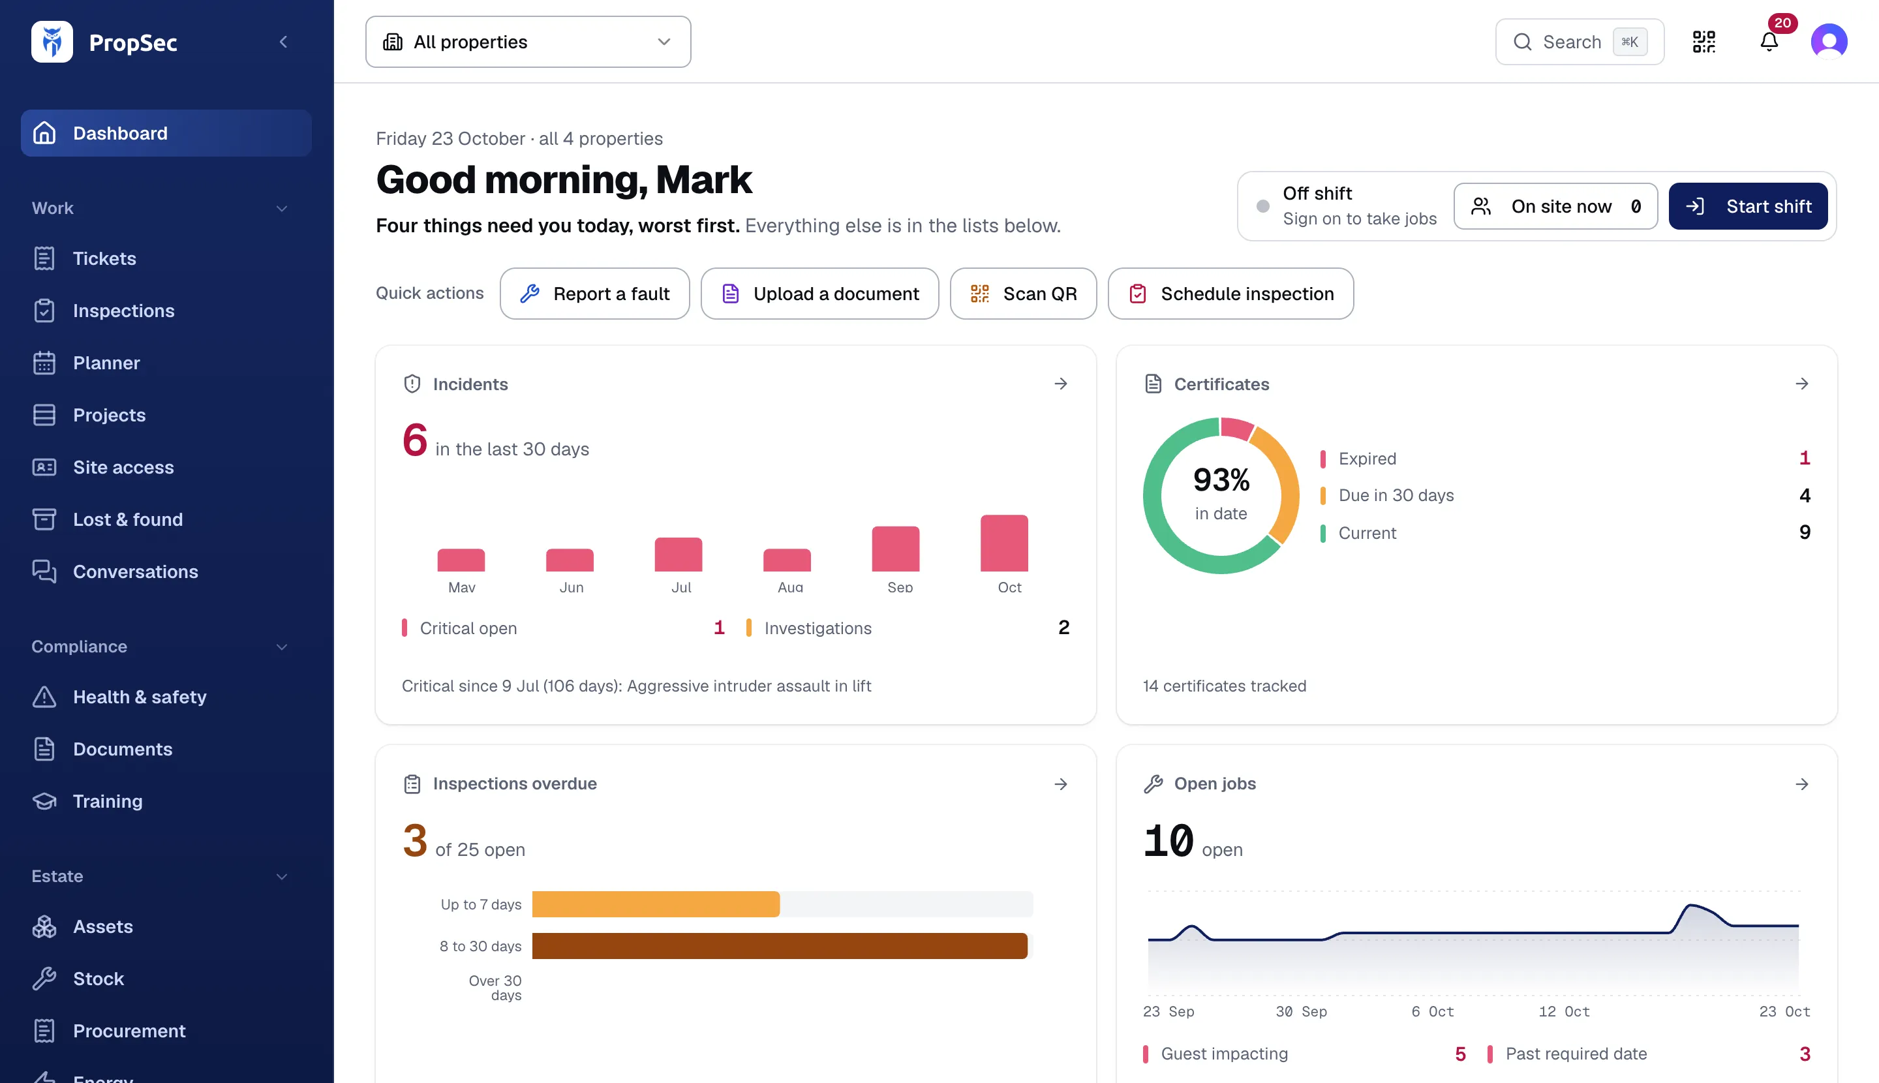Image resolution: width=1879 pixels, height=1083 pixels.
Task: Click the Assets cubes icon
Action: click(x=44, y=927)
